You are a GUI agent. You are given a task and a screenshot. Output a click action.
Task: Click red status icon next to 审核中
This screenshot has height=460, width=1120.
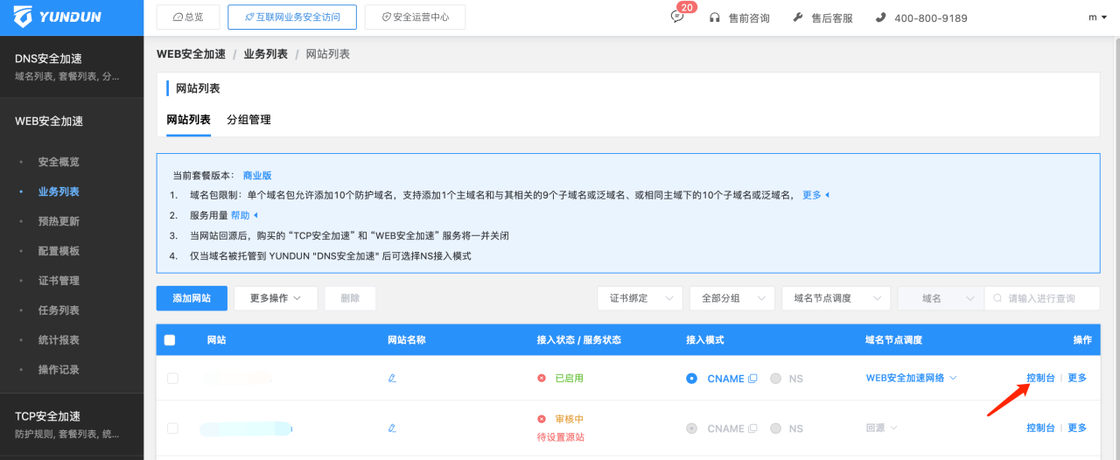[x=542, y=420]
